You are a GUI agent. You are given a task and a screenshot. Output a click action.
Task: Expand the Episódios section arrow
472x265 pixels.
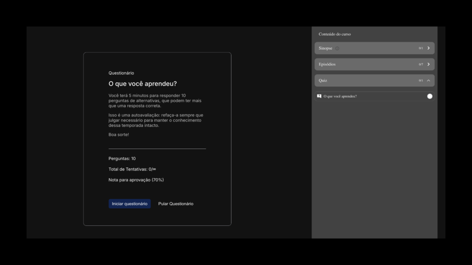(x=429, y=64)
